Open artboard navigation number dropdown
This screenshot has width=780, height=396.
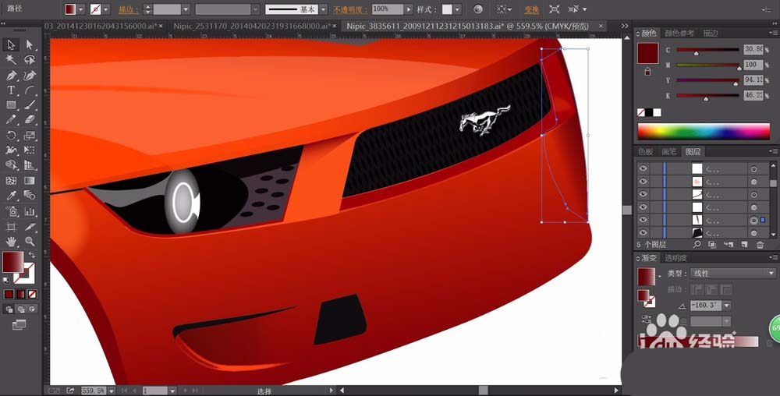(x=172, y=391)
